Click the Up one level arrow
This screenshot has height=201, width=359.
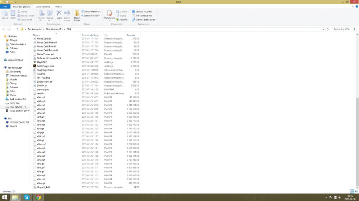coord(18,29)
